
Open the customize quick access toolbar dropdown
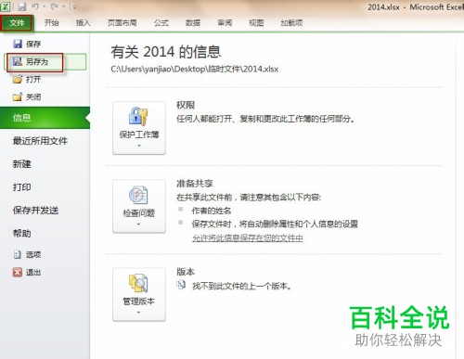point(73,6)
